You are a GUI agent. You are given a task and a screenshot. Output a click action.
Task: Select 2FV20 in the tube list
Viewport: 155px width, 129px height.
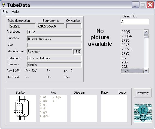(x=132, y=49)
